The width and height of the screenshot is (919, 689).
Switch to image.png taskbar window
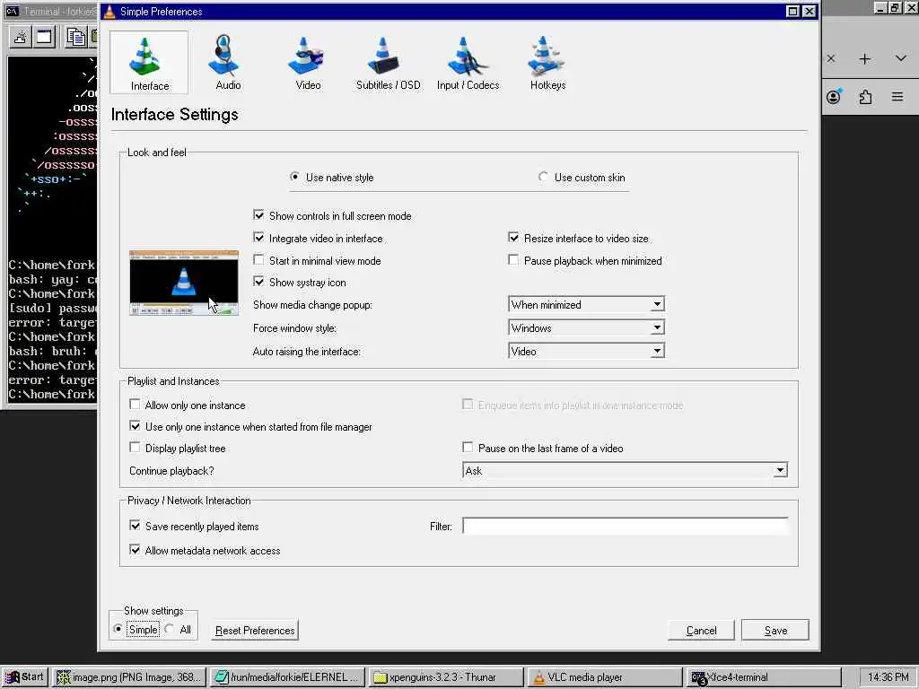129,677
